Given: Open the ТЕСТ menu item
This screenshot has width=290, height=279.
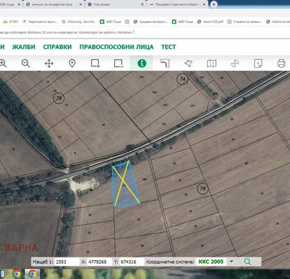Looking at the screenshot, I should point(169,47).
